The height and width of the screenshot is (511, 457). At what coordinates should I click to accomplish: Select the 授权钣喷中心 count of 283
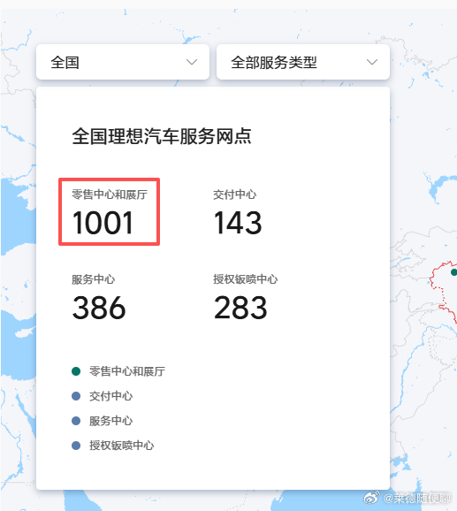pos(240,308)
